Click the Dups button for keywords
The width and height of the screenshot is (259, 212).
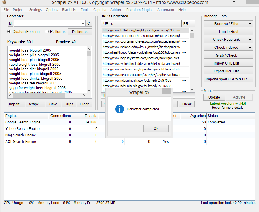[69, 104]
